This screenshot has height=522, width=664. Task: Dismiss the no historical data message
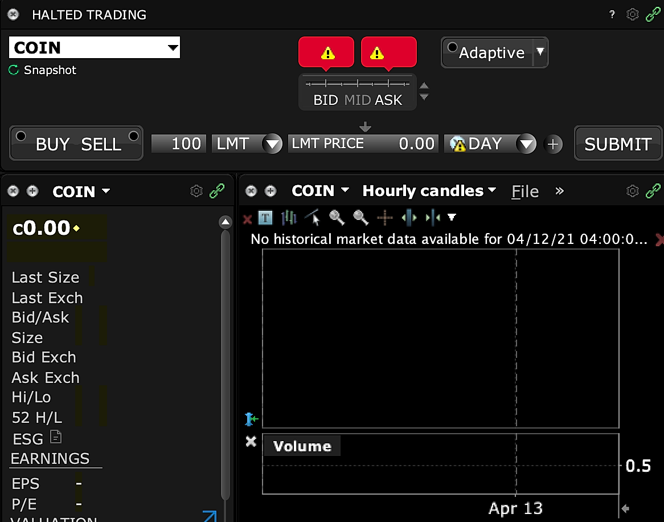coord(659,240)
